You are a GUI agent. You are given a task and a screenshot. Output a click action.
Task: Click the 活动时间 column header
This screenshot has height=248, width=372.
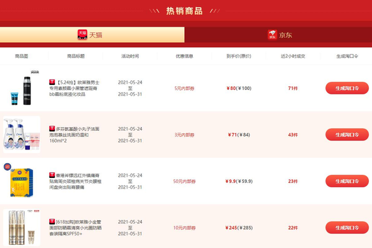pos(130,56)
